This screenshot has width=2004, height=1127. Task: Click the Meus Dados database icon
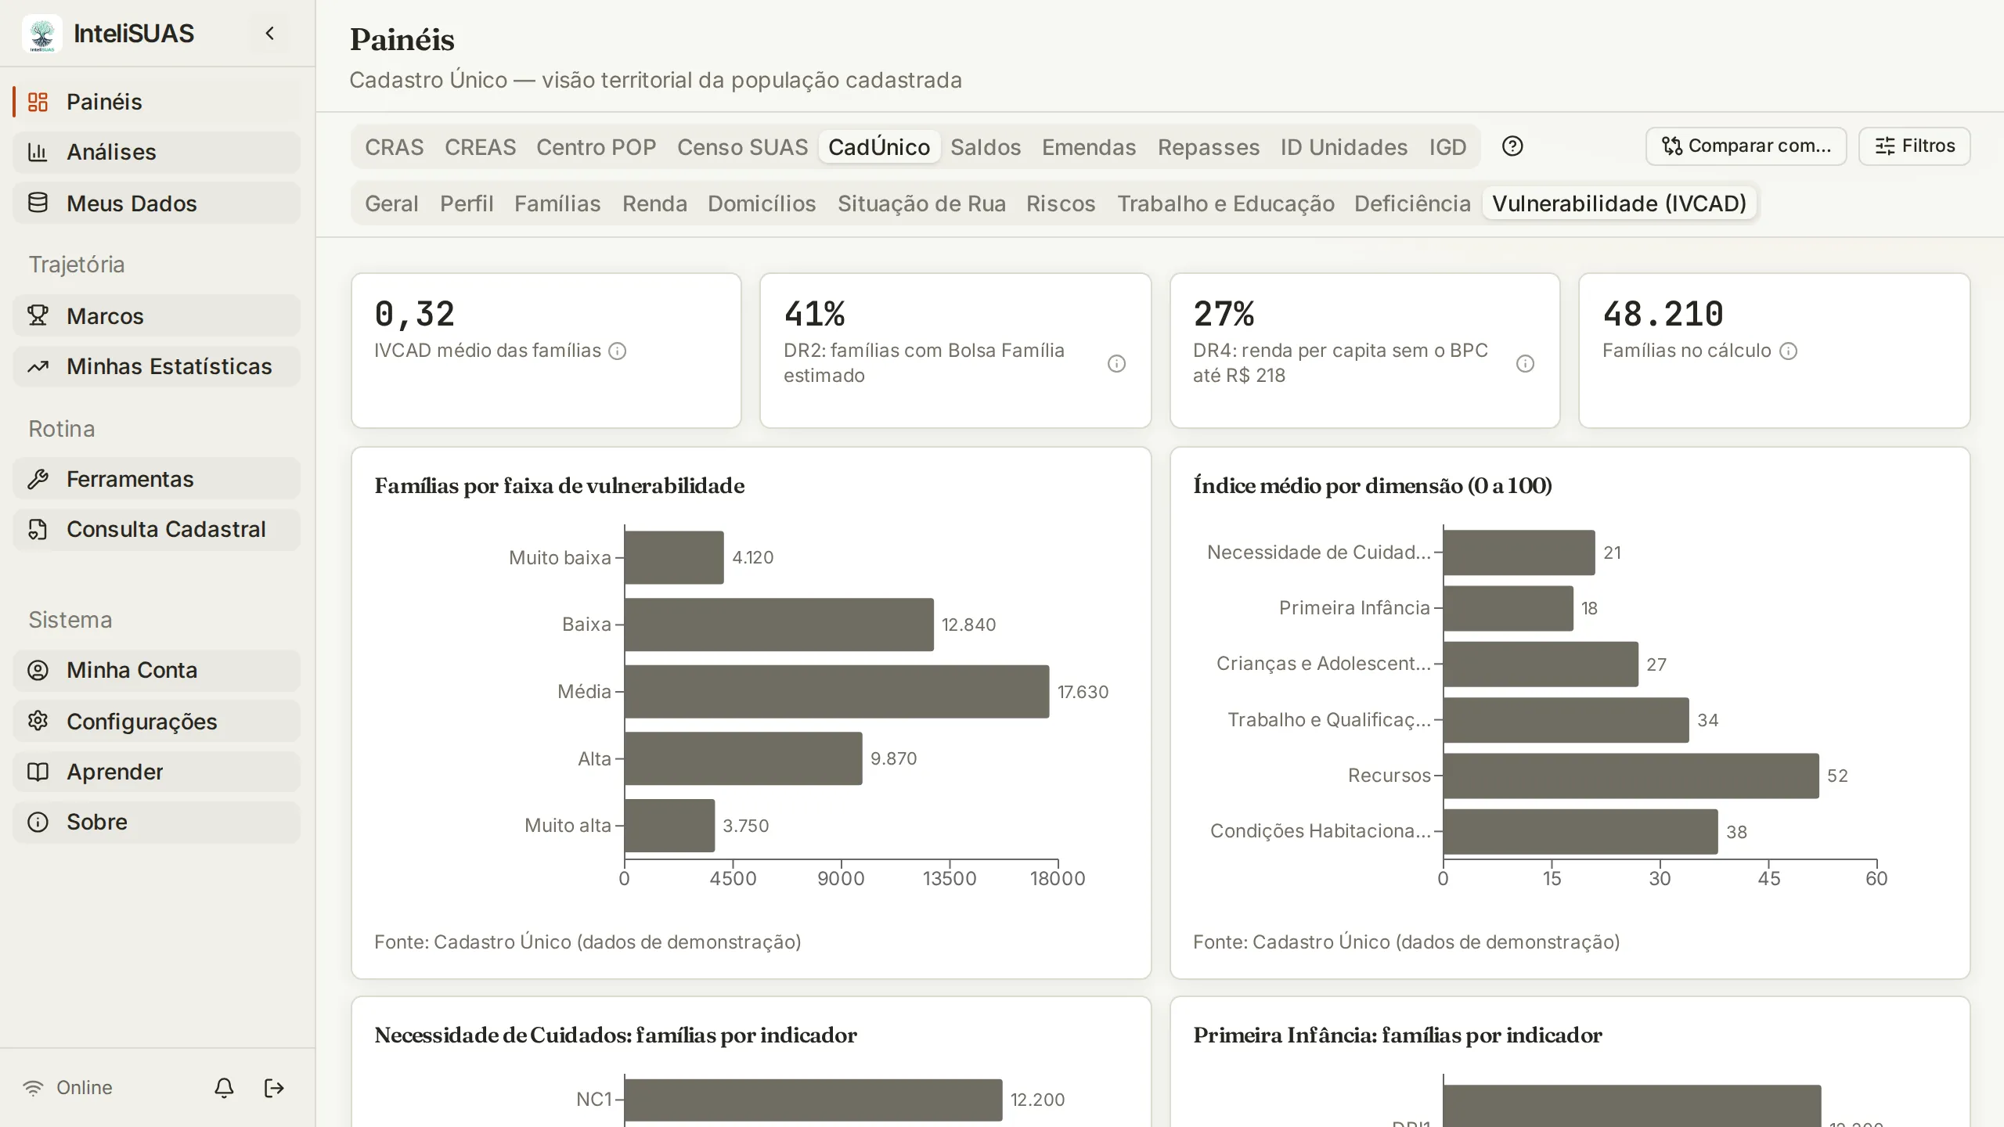pyautogui.click(x=38, y=203)
